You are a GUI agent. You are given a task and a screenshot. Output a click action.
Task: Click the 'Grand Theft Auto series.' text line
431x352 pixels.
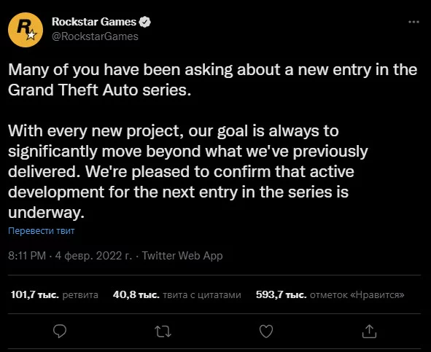(99, 90)
